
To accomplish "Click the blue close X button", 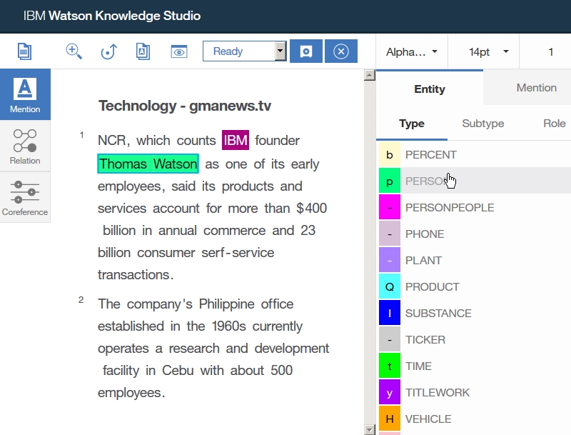I will point(341,51).
